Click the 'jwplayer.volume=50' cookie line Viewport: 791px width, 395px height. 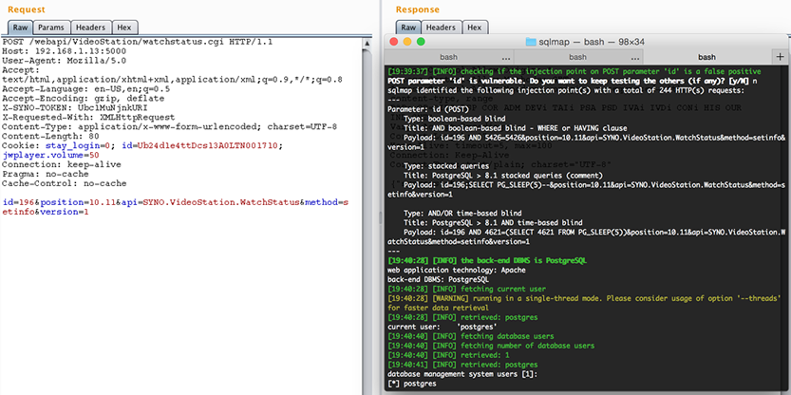(x=52, y=155)
